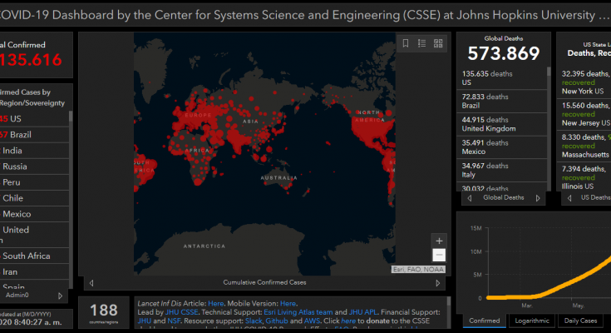Open the Mobile Version Here link
The height and width of the screenshot is (333, 611).
[288, 303]
